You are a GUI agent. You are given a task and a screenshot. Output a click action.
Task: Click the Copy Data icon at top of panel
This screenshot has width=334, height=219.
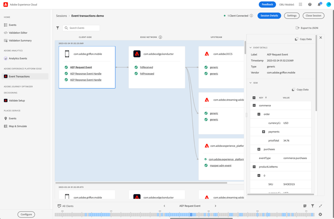pyautogui.click(x=296, y=39)
